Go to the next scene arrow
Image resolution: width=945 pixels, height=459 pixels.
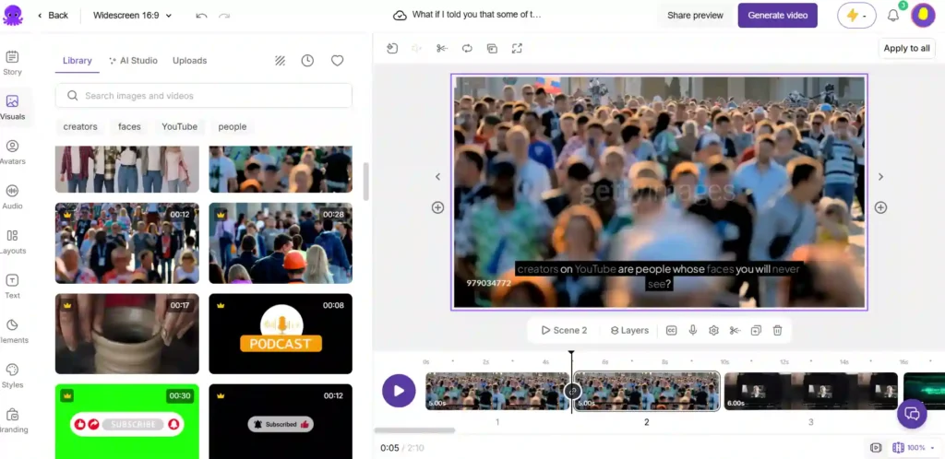tap(880, 177)
